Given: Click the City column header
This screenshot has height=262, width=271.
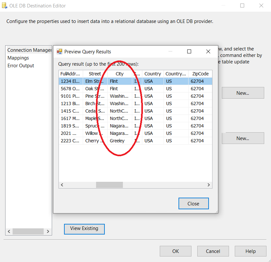Looking at the screenshot, I should [x=120, y=74].
